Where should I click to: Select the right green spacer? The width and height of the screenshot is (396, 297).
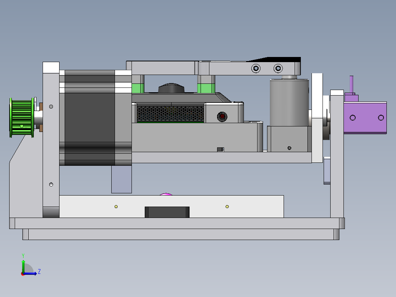[x=206, y=89]
